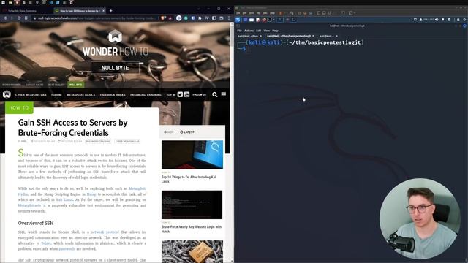Viewport: 468px width, 263px height.
Task: Click the bookmark icon beside the address bar
Action: click(26, 18)
